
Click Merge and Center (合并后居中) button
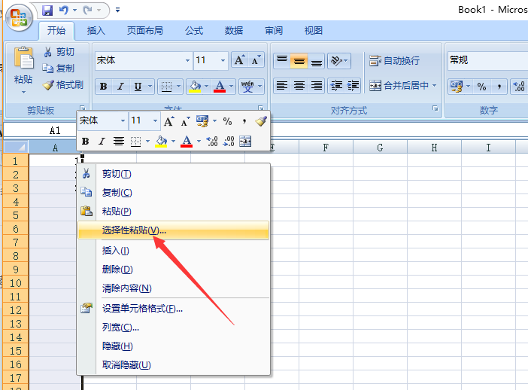click(x=399, y=86)
